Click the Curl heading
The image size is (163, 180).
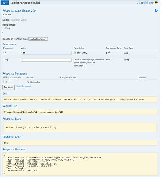coord(5,94)
